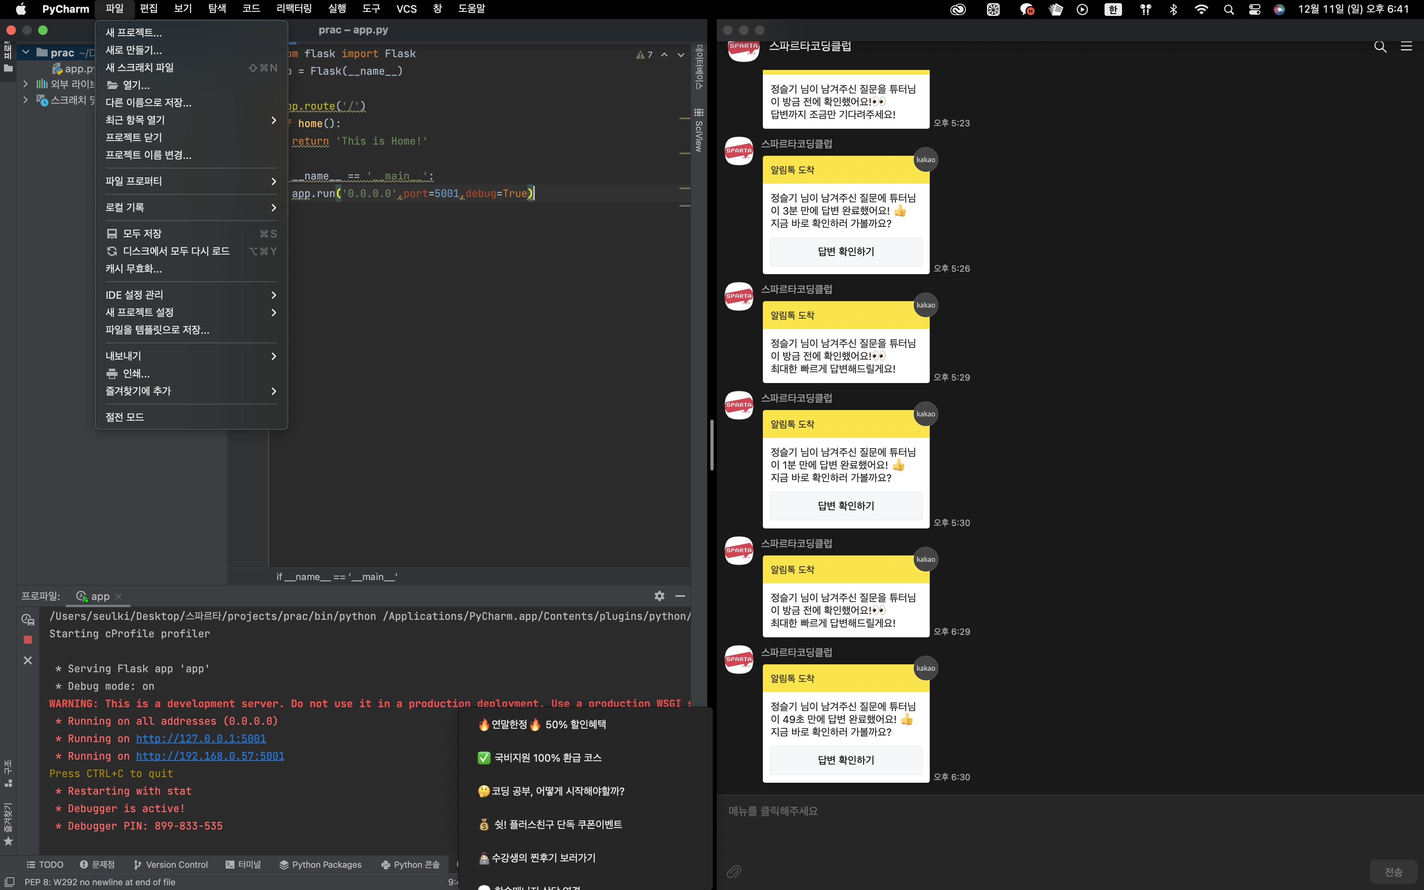Click the folder icon beside 열기...

click(x=112, y=85)
